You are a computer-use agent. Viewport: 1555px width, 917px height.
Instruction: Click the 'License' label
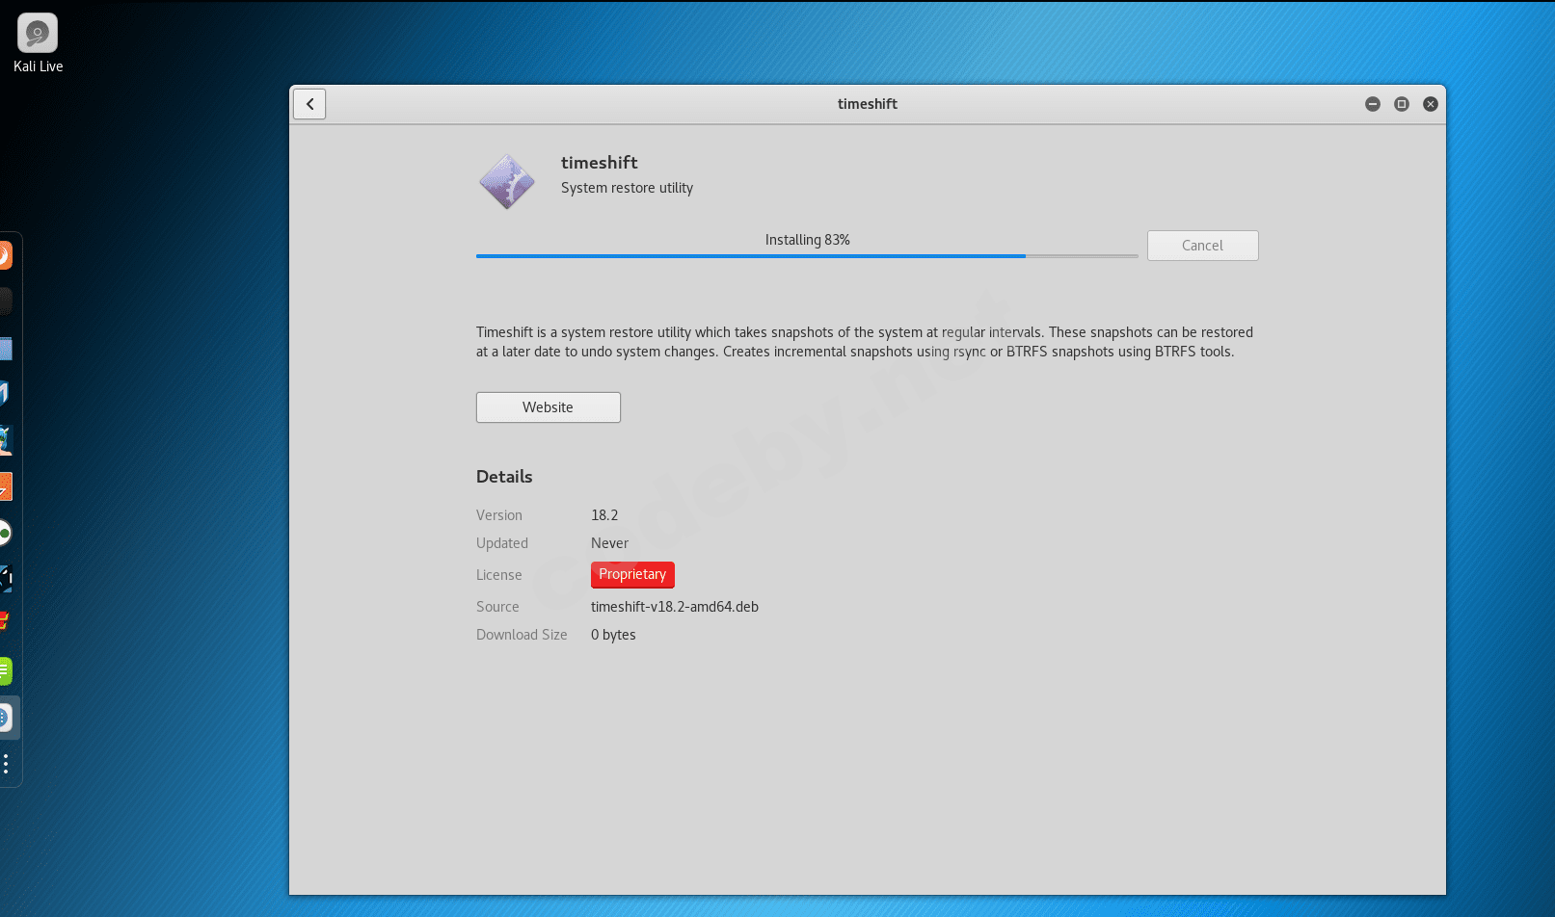click(x=498, y=575)
